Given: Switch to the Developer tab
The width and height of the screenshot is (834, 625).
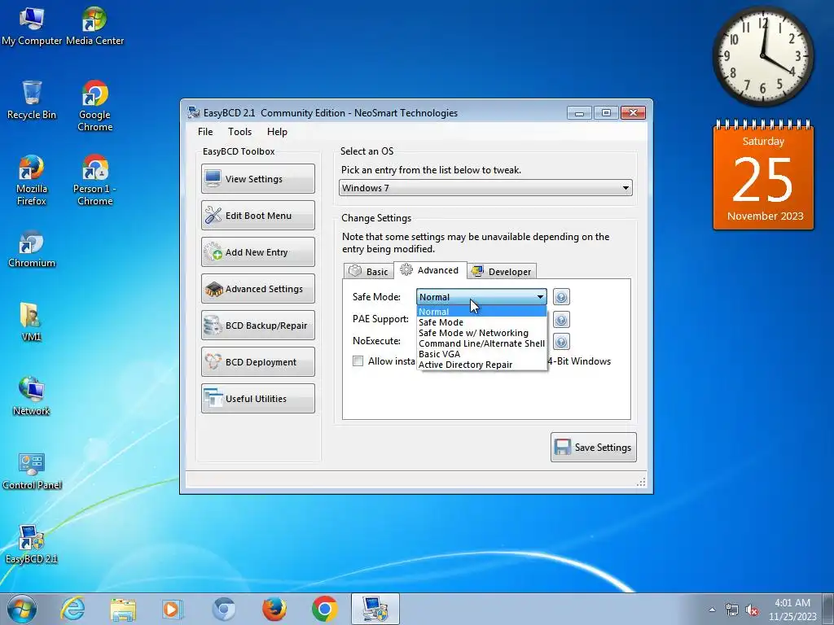Looking at the screenshot, I should 502,272.
